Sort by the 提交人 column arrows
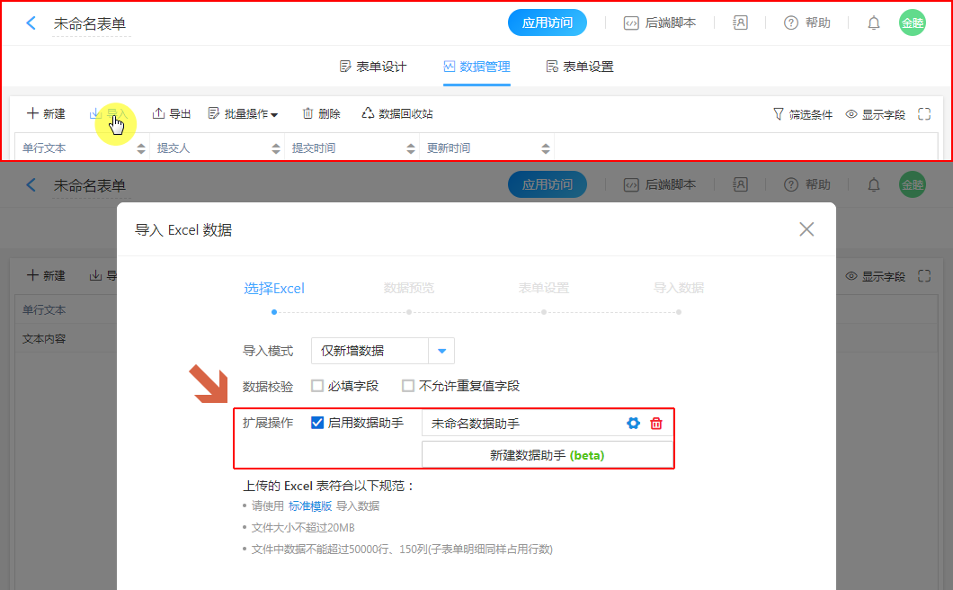The image size is (953, 590). [276, 148]
